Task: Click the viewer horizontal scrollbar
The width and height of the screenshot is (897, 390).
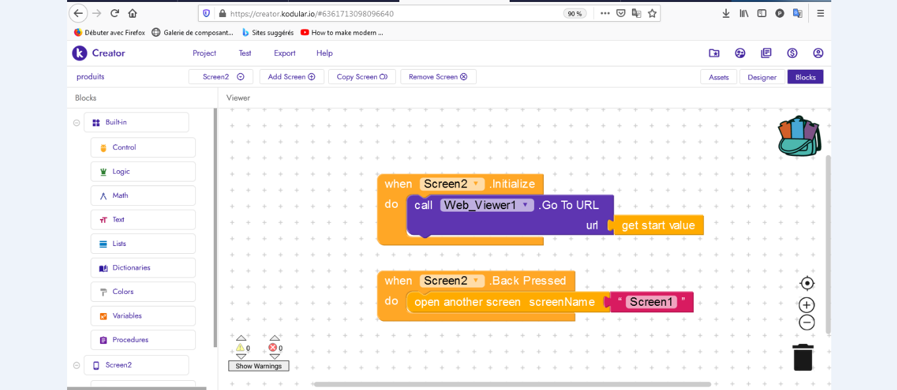Action: [x=512, y=384]
